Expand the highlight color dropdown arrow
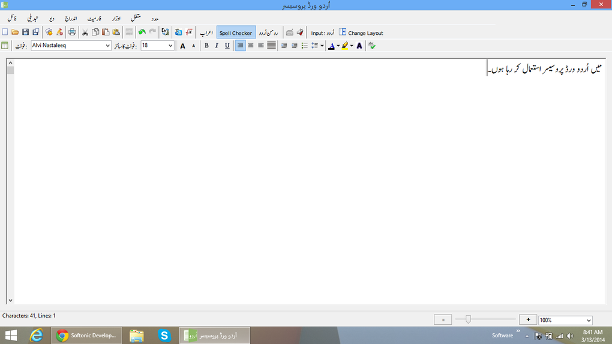The image size is (612, 344). pyautogui.click(x=352, y=46)
